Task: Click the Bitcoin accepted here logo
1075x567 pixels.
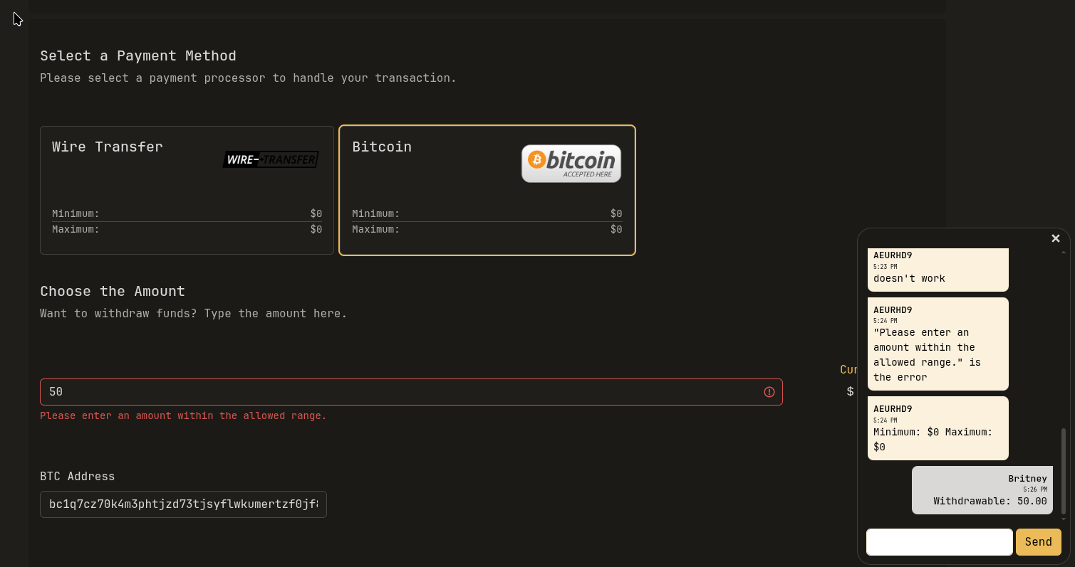Action: pyautogui.click(x=571, y=164)
